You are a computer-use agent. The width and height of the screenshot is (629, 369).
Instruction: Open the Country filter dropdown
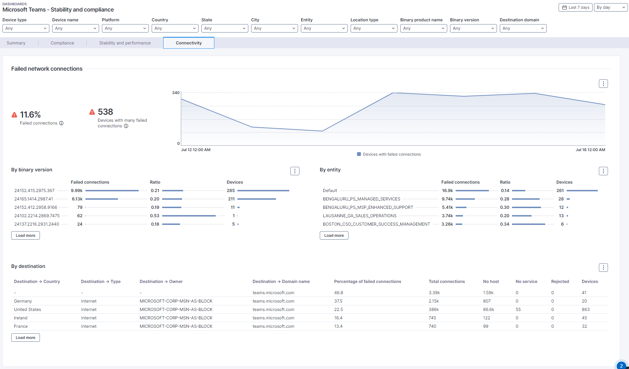(175, 28)
